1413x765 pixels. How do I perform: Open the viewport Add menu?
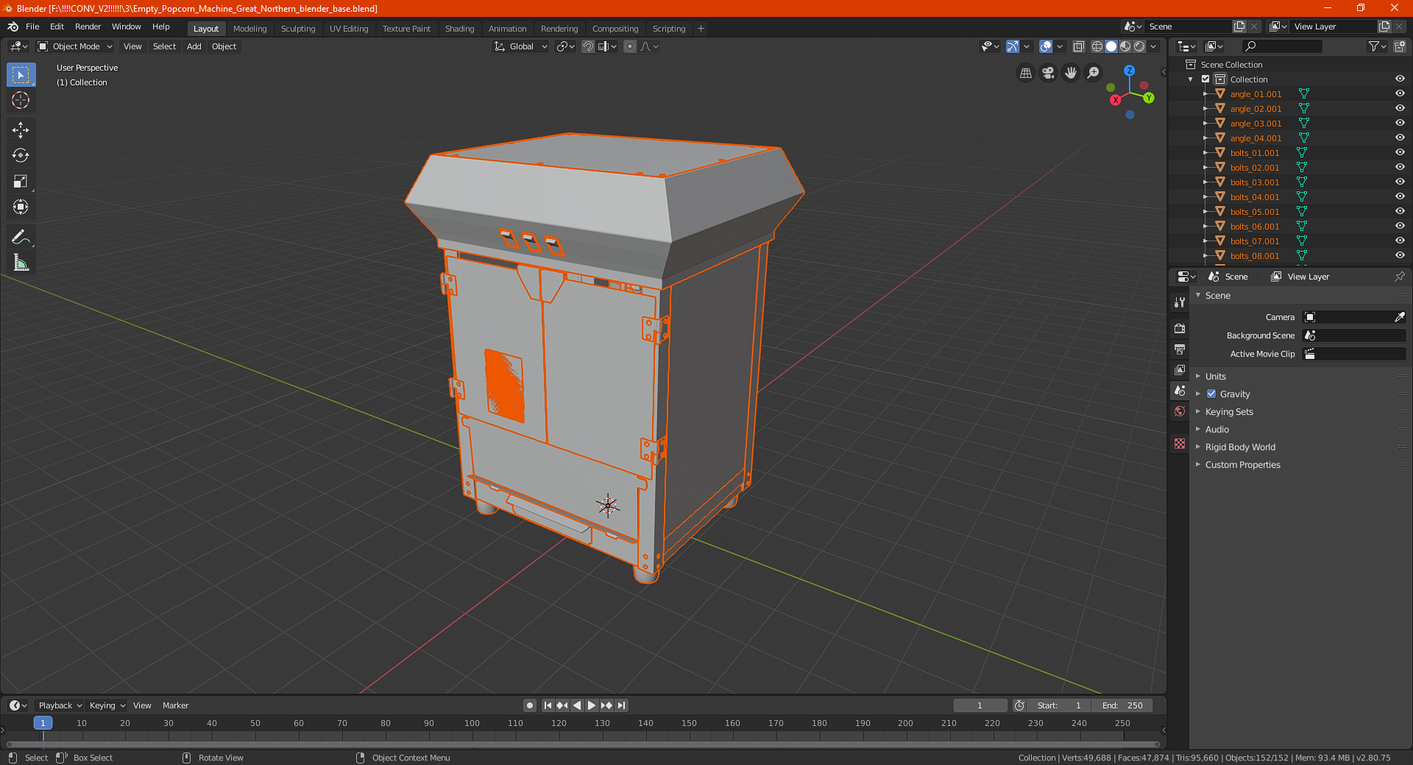pyautogui.click(x=194, y=46)
